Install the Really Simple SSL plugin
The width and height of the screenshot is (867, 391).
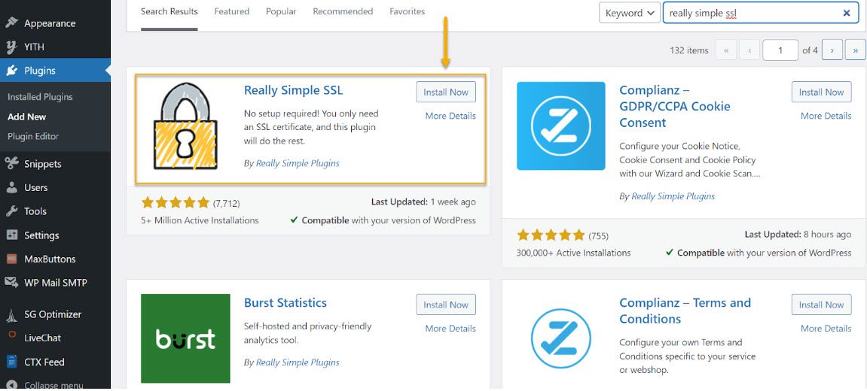[x=446, y=92]
